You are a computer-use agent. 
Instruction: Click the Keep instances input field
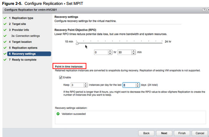77,85
